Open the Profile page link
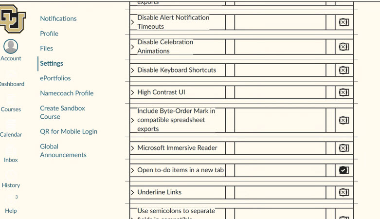 (x=49, y=34)
